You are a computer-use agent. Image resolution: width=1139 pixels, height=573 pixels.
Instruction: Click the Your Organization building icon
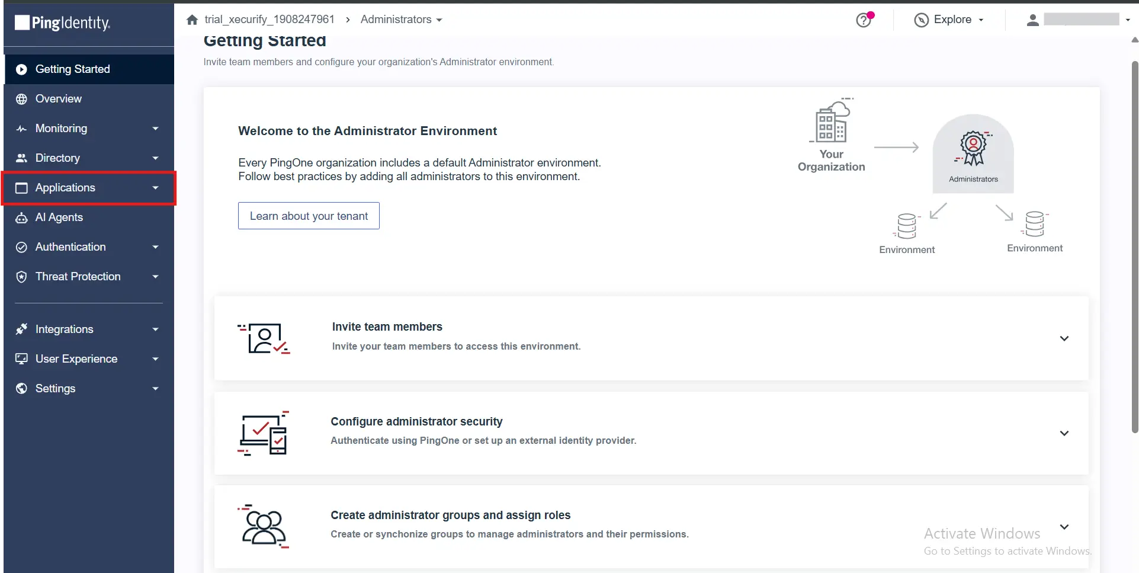coord(832,121)
